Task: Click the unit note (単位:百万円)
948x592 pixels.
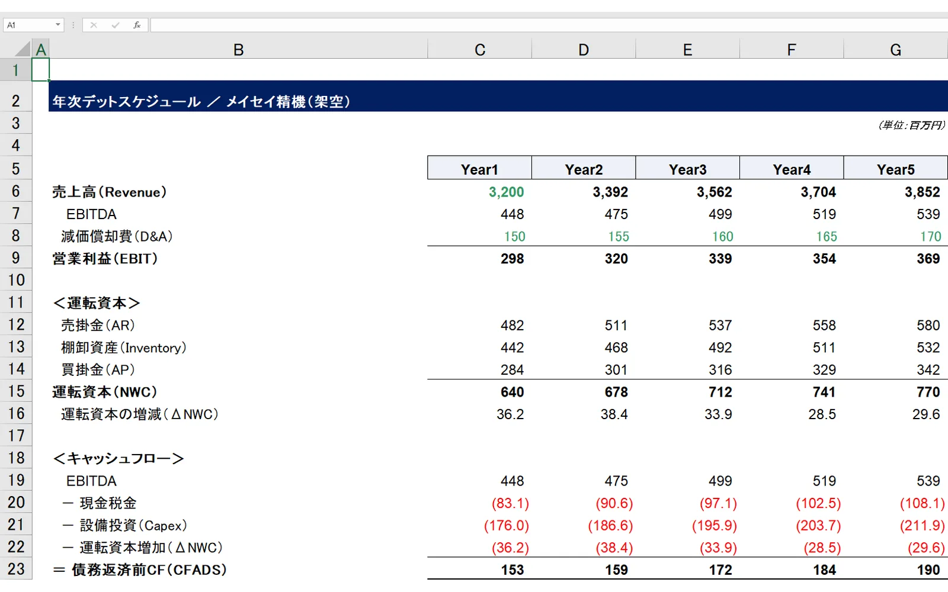Action: [x=911, y=125]
